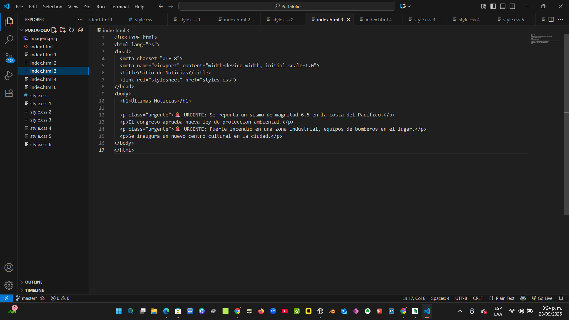Image resolution: width=569 pixels, height=320 pixels.
Task: Collapse all folders in Explorer
Action: [80, 30]
